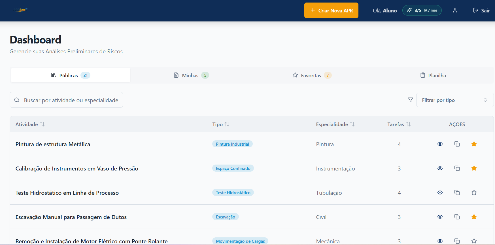Screen dimensions: 495x245
Task: Open the Filtrar por tipo dropdown
Action: (x=455, y=100)
